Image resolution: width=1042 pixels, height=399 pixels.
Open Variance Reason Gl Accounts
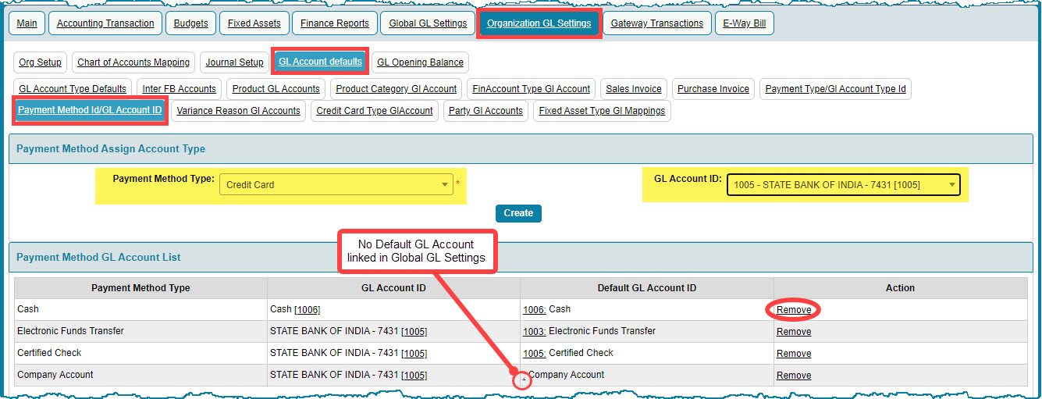(x=238, y=111)
